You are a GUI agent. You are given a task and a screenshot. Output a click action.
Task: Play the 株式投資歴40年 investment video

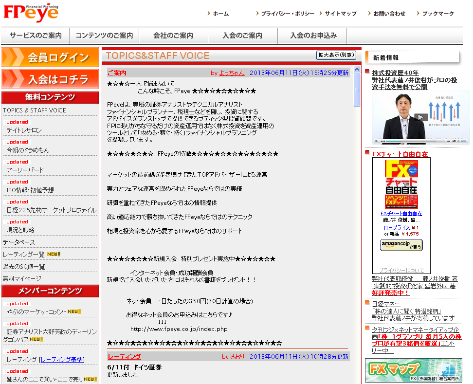click(x=420, y=116)
